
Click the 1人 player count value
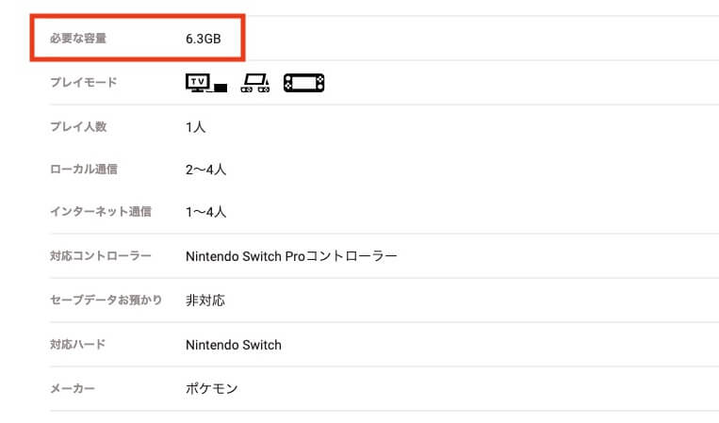(195, 127)
